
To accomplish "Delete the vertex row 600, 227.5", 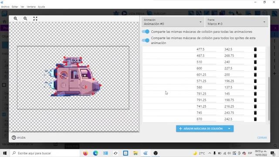I will tap(255, 68).
